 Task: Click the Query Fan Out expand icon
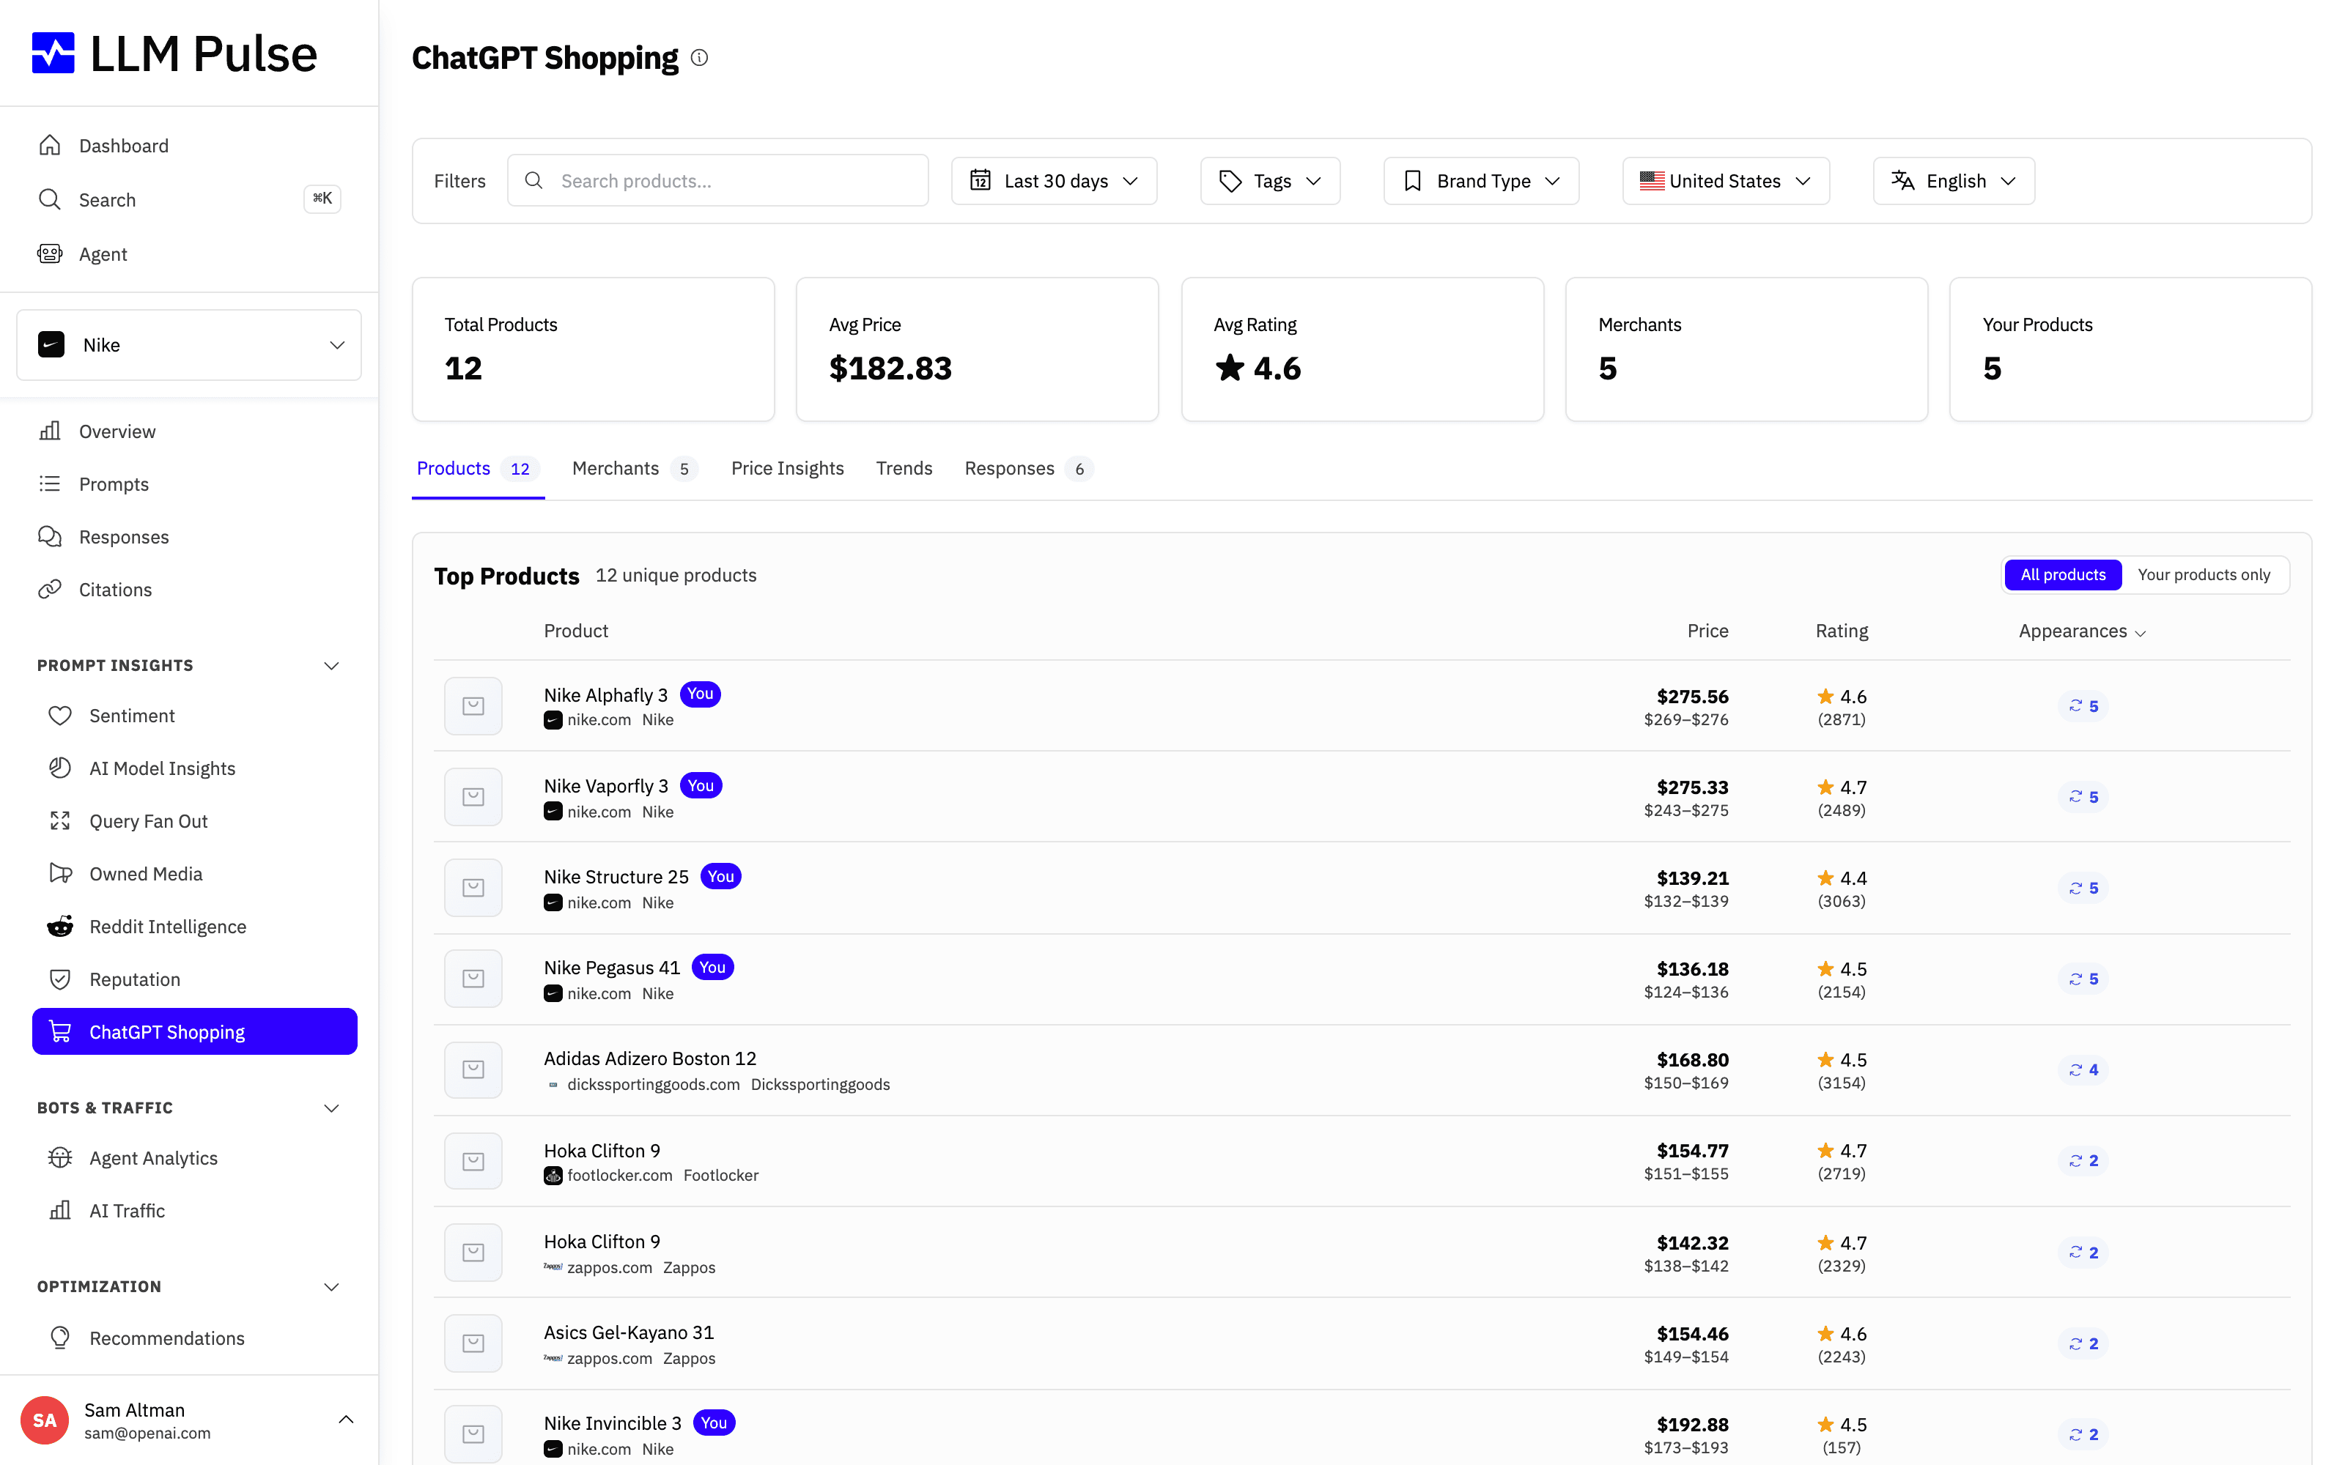[x=60, y=820]
